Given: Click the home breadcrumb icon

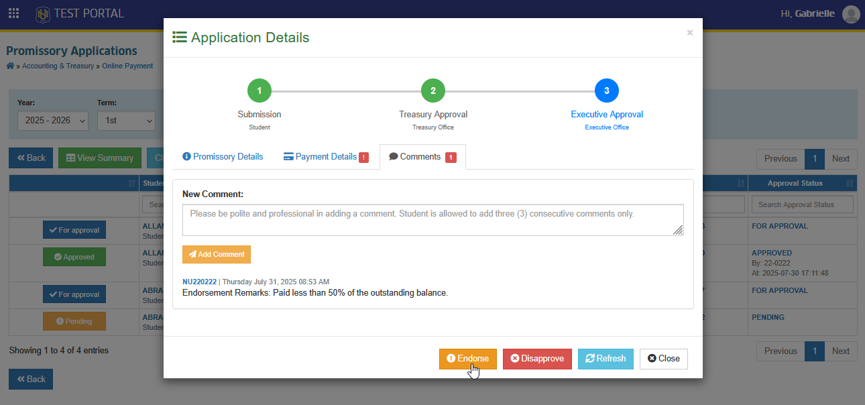Looking at the screenshot, I should 10,66.
